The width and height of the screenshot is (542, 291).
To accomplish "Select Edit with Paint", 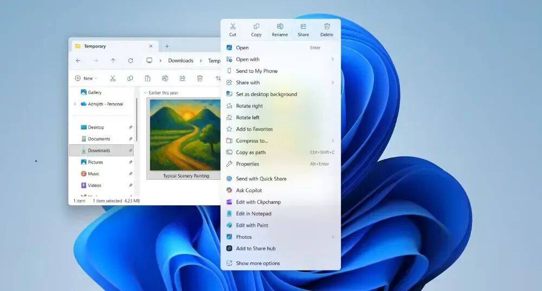I will (252, 225).
